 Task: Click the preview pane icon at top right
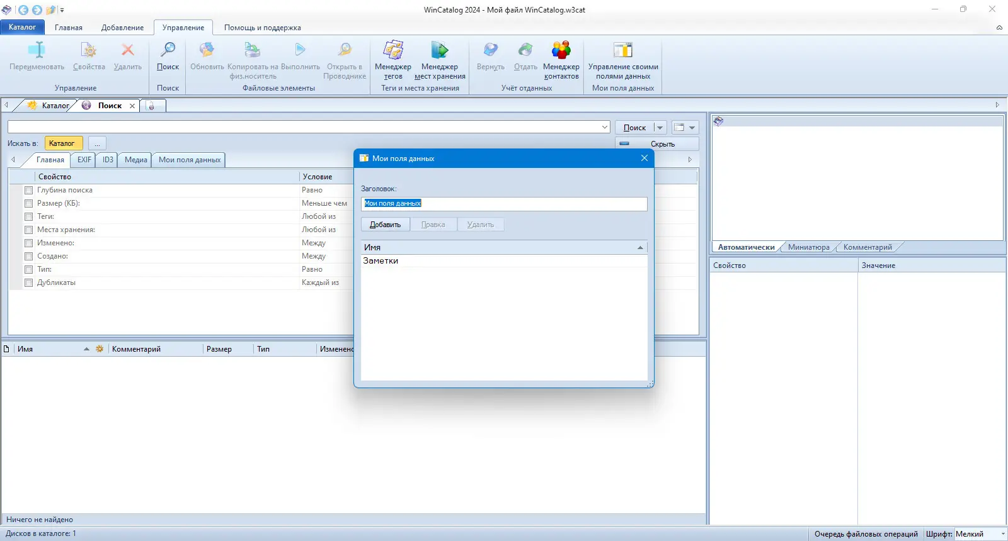[718, 121]
